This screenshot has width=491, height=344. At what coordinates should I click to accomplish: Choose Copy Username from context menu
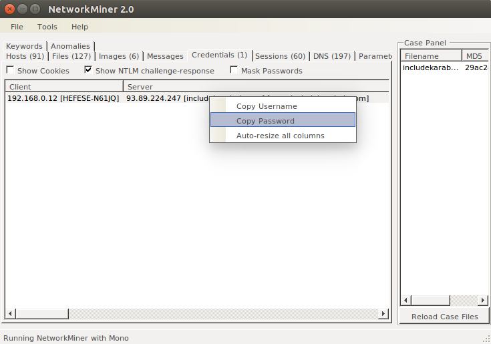283,106
